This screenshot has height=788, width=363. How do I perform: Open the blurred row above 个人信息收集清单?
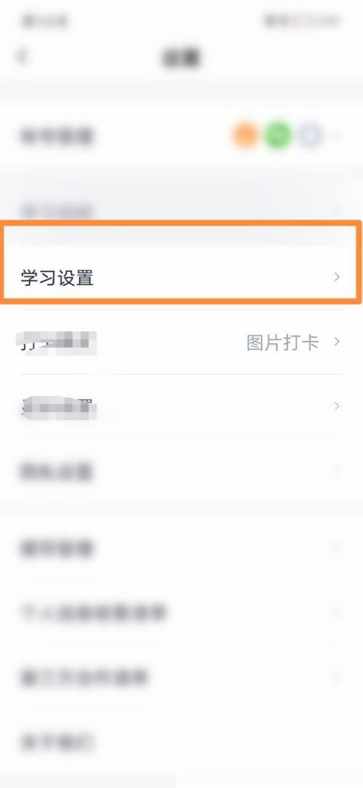coord(181,548)
